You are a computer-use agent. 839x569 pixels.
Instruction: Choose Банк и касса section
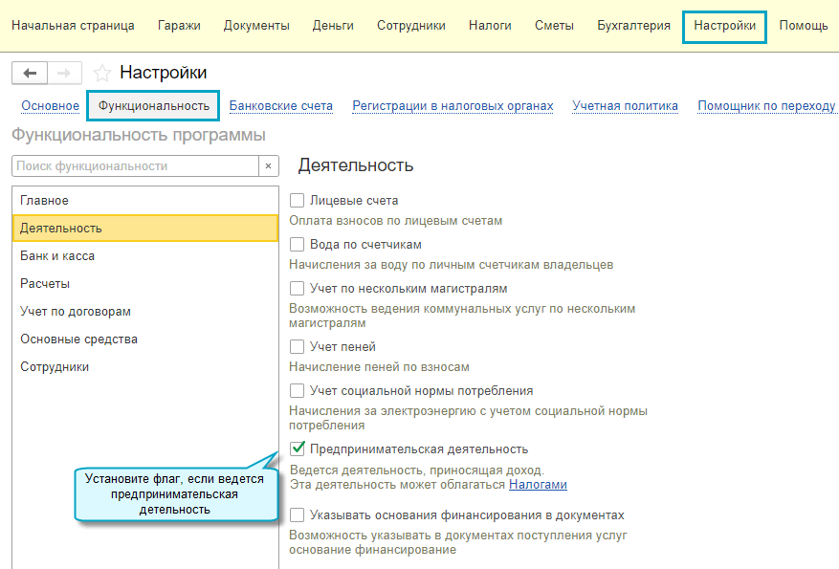click(145, 256)
